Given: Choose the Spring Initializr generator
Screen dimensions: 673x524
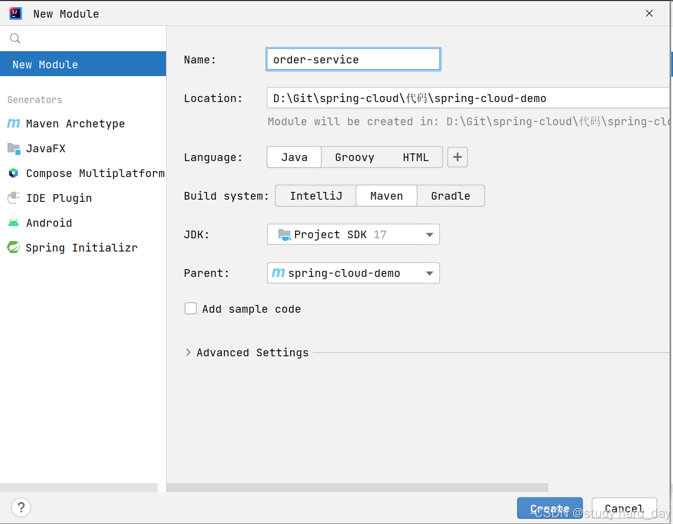Looking at the screenshot, I should click(x=83, y=248).
